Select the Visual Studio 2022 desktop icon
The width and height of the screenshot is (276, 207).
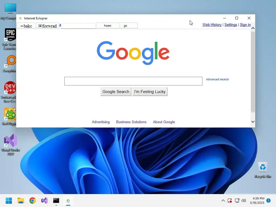click(11, 145)
